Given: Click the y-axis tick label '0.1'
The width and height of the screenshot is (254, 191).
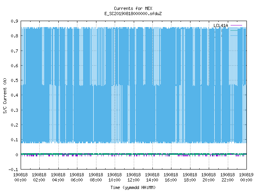Looking at the screenshot, I should point(14,140).
